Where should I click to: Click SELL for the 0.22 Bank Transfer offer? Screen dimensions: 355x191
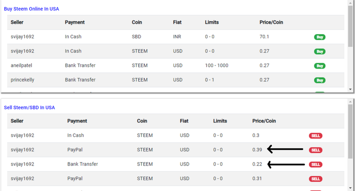click(x=316, y=164)
